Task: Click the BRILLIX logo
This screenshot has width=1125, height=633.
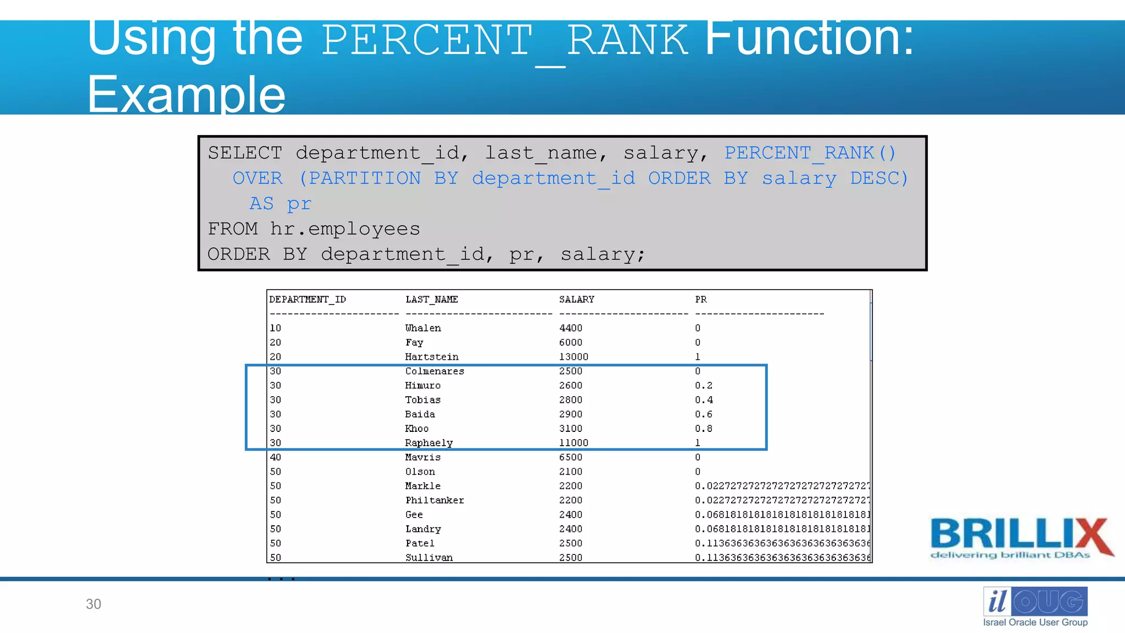Action: [1022, 538]
